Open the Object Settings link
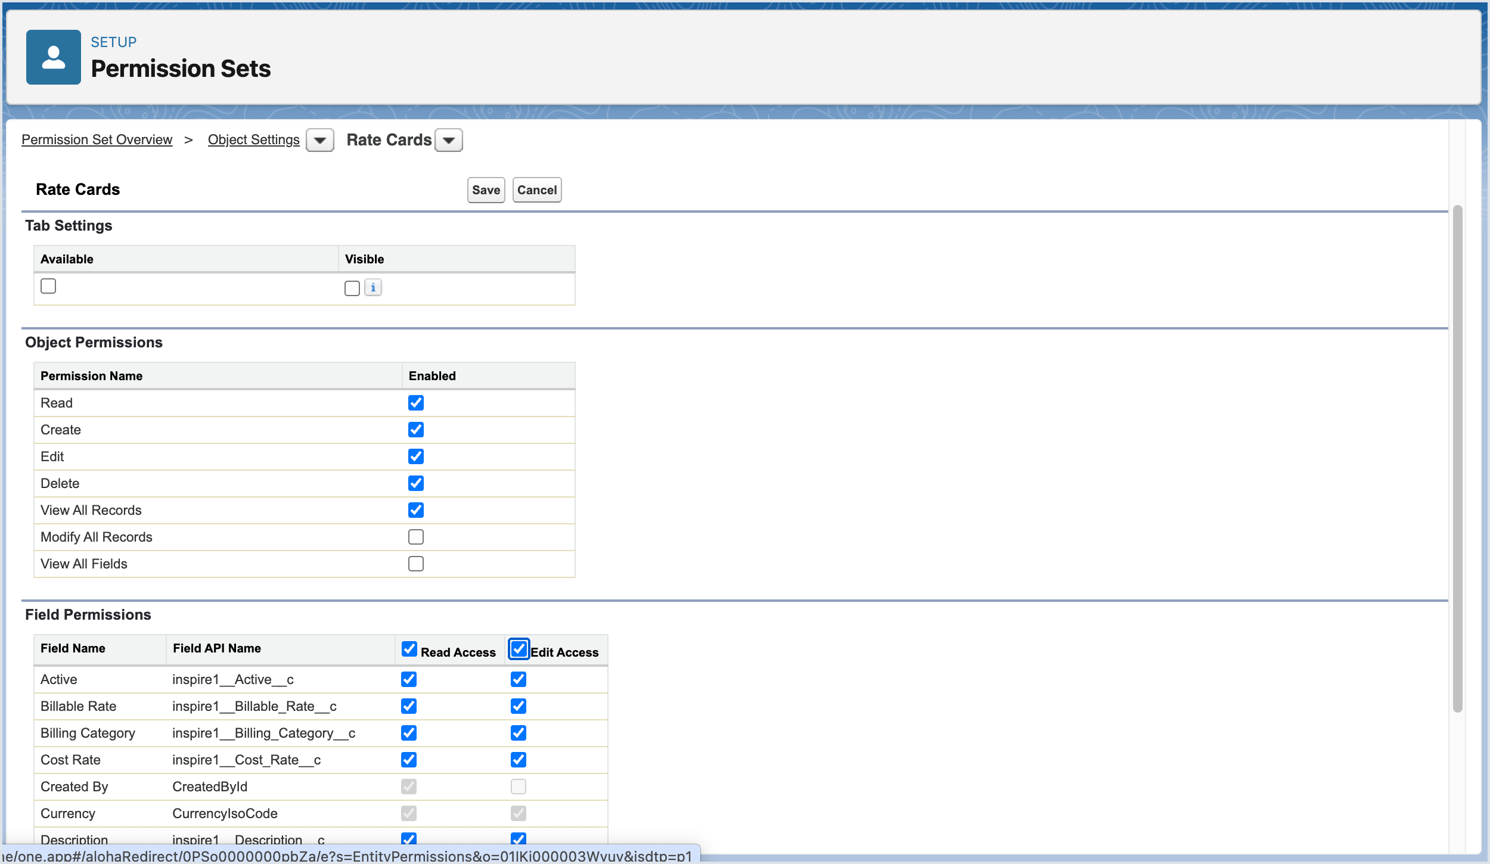The width and height of the screenshot is (1490, 864). point(254,139)
